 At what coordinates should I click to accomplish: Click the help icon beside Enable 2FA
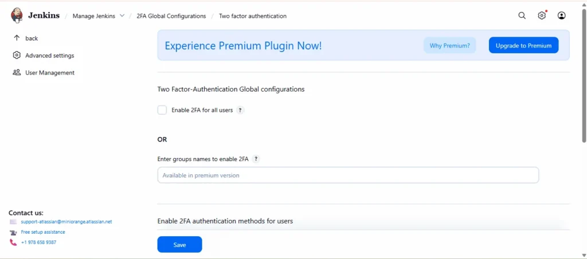pos(240,110)
